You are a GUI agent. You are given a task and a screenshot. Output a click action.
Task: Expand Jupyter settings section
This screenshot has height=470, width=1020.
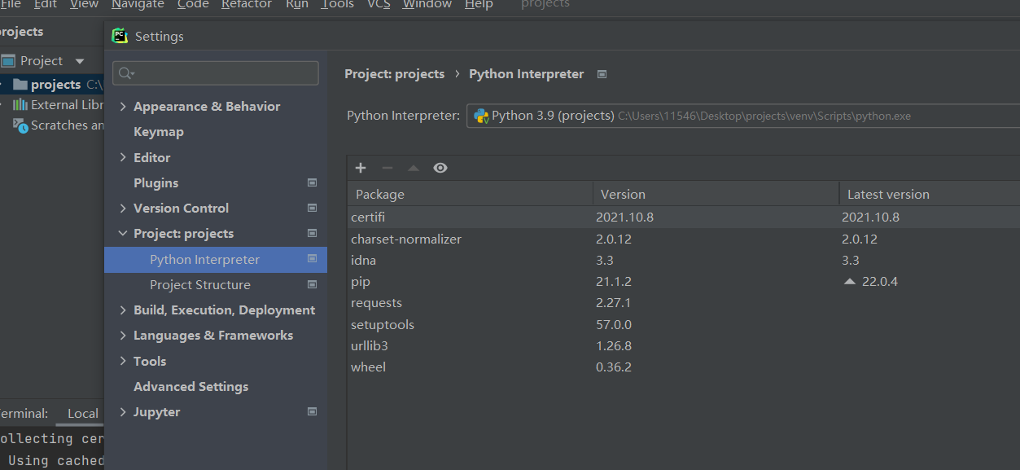point(123,412)
